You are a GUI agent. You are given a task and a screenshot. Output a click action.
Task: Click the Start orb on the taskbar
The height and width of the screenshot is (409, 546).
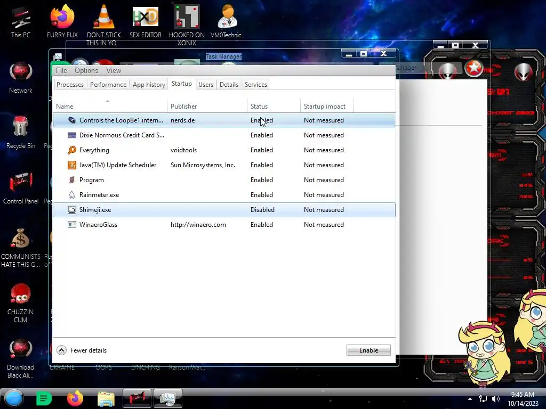pos(14,398)
